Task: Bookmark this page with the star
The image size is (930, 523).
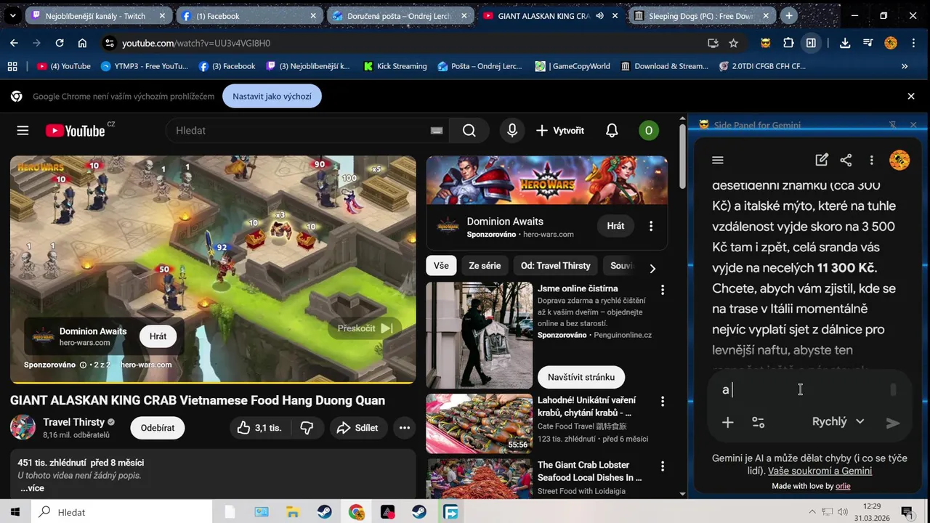Action: point(733,43)
